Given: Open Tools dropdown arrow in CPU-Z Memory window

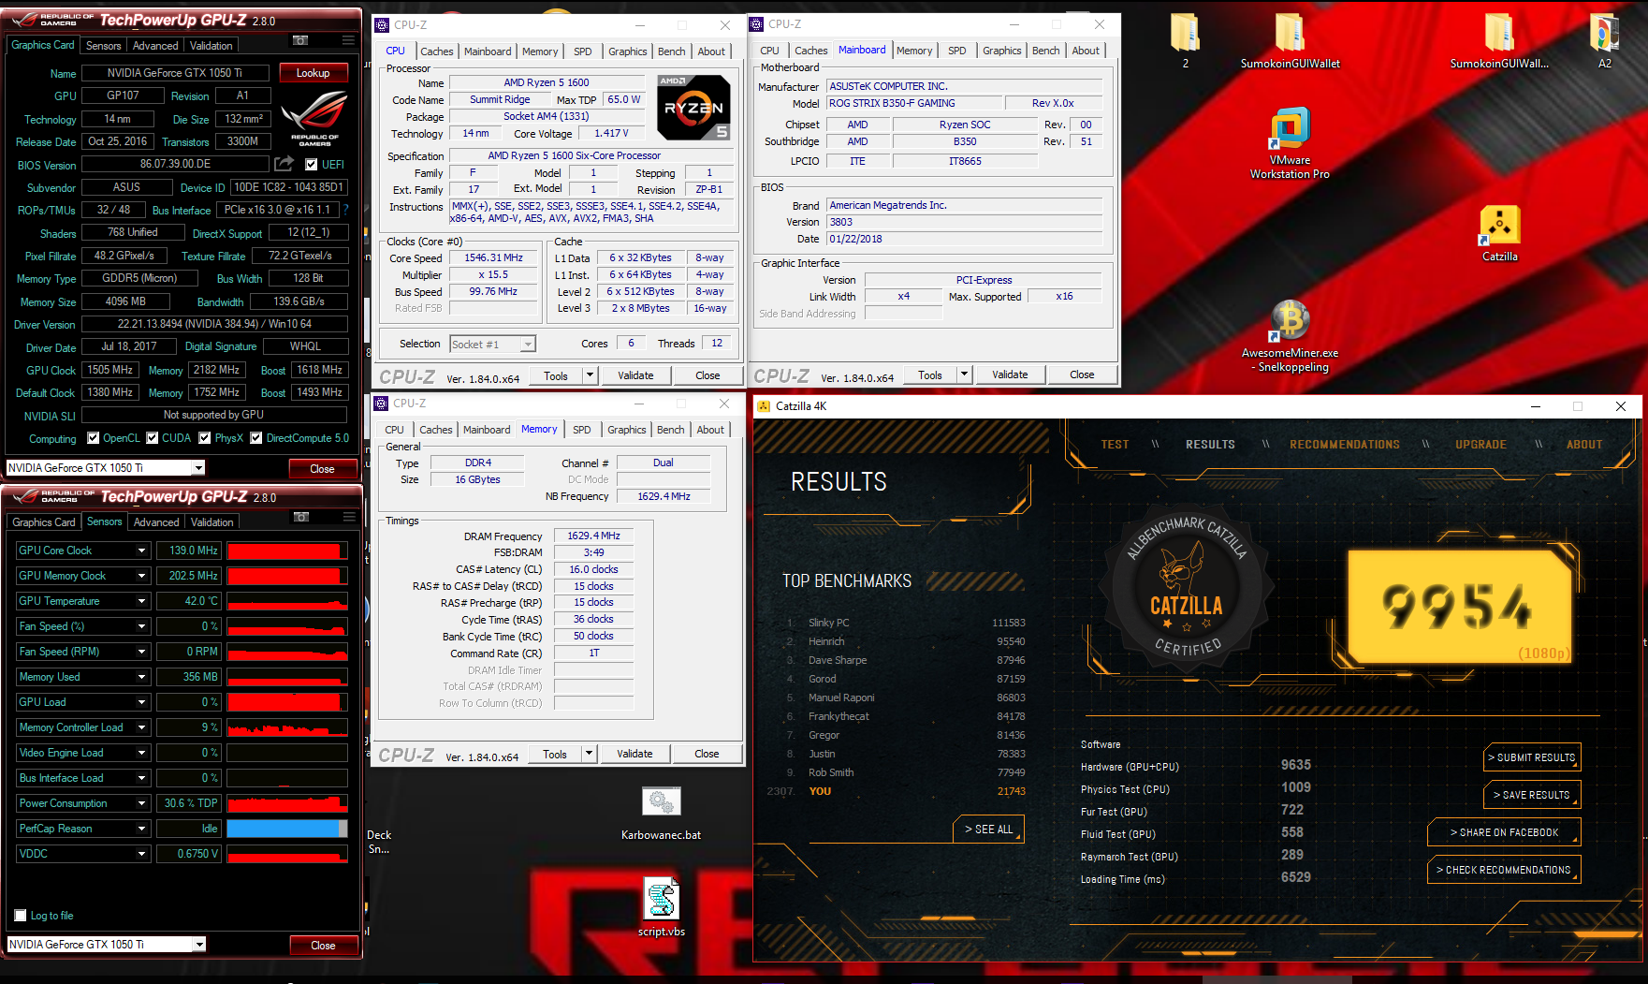Looking at the screenshot, I should tap(589, 754).
